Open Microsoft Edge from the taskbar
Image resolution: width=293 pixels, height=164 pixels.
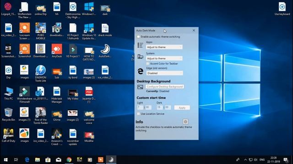(27, 160)
